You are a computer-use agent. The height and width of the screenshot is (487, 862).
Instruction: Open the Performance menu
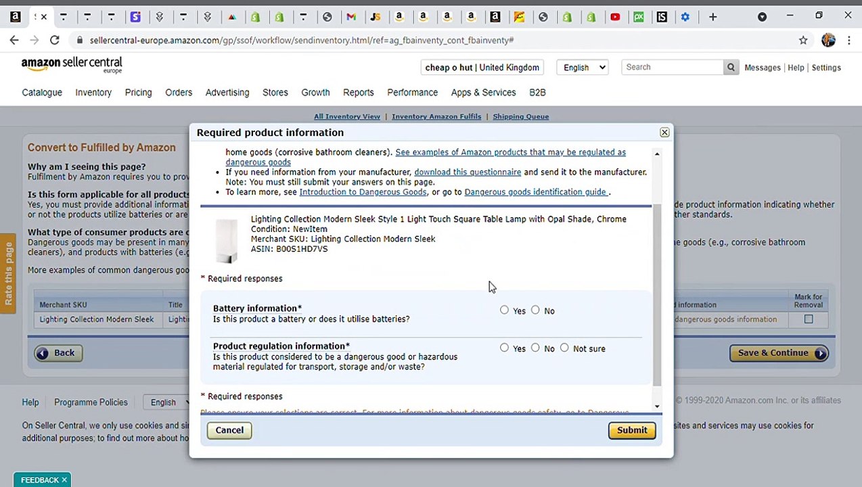[x=412, y=93]
